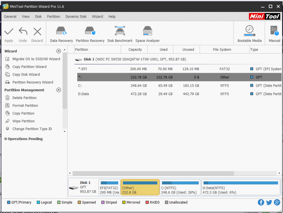Open the Partition menu
Viewport: 283px width, 213px height.
(53, 16)
